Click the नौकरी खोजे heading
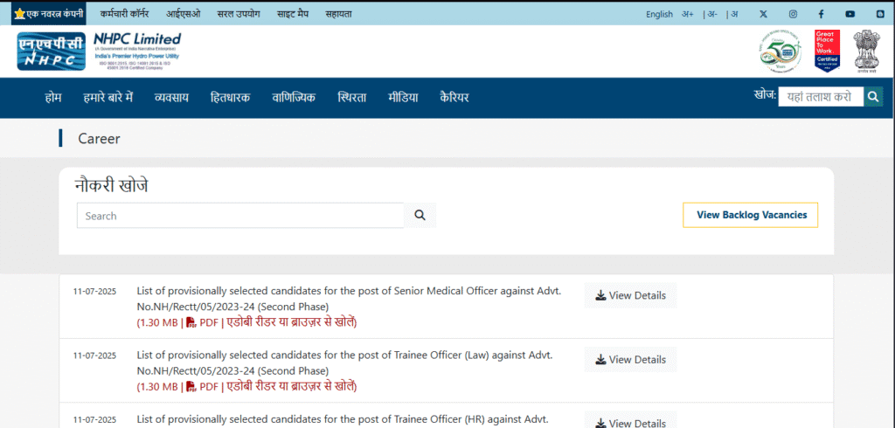 click(111, 186)
